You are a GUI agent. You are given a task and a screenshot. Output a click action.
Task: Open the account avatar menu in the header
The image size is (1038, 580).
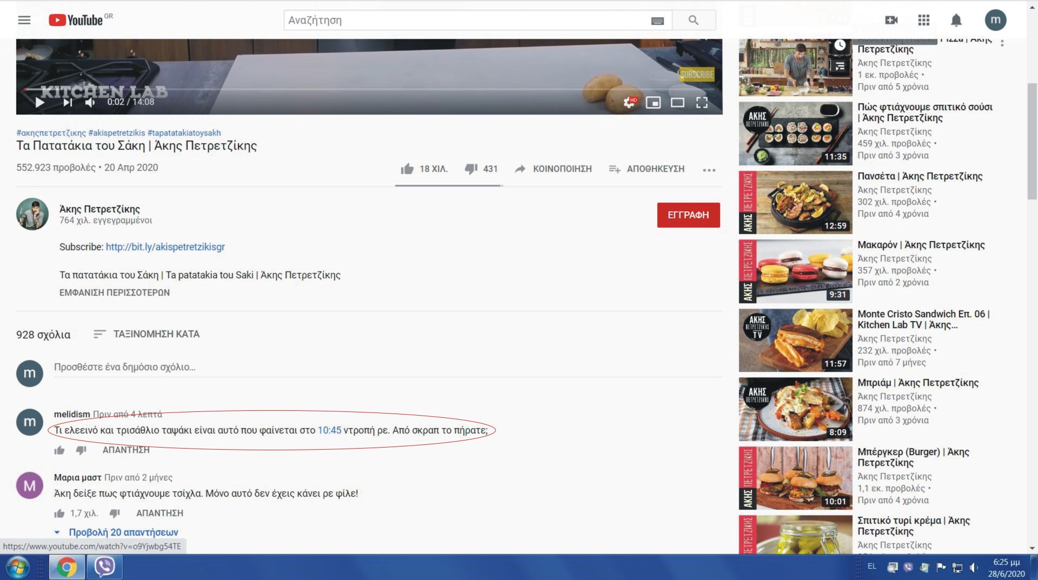(x=995, y=20)
